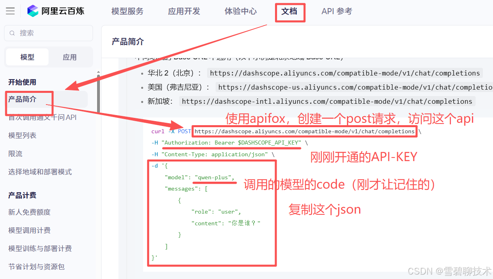Viewport: 493px width, 279px height.
Task: Click the curl POST URL in code
Action: pos(305,131)
